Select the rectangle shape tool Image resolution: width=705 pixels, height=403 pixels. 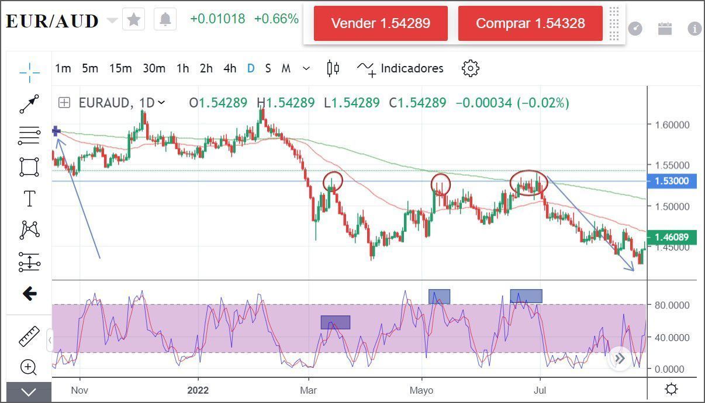[x=29, y=167]
